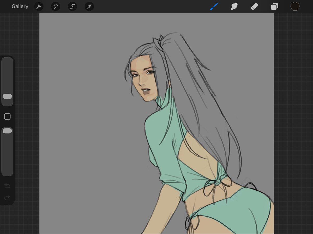313x234 pixels.
Task: Open the Layers panel
Action: point(275,6)
